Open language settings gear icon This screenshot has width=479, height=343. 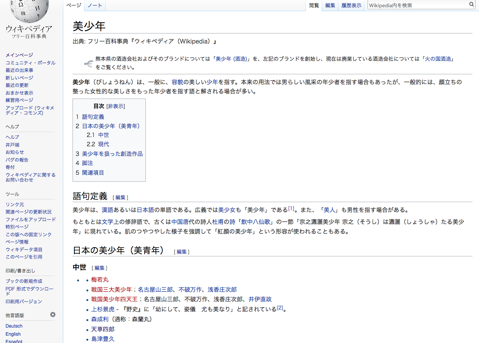pos(53,315)
